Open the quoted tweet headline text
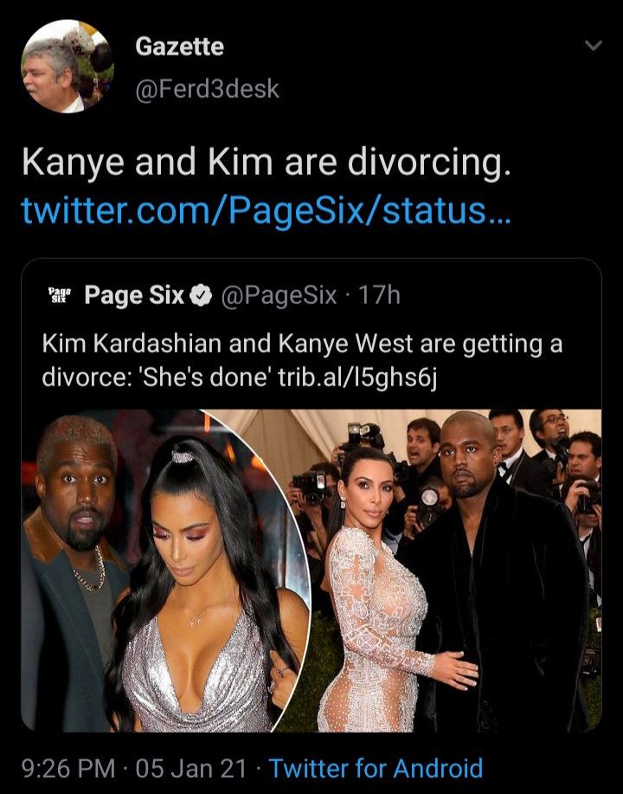Image resolution: width=623 pixels, height=794 pixels. coord(302,360)
